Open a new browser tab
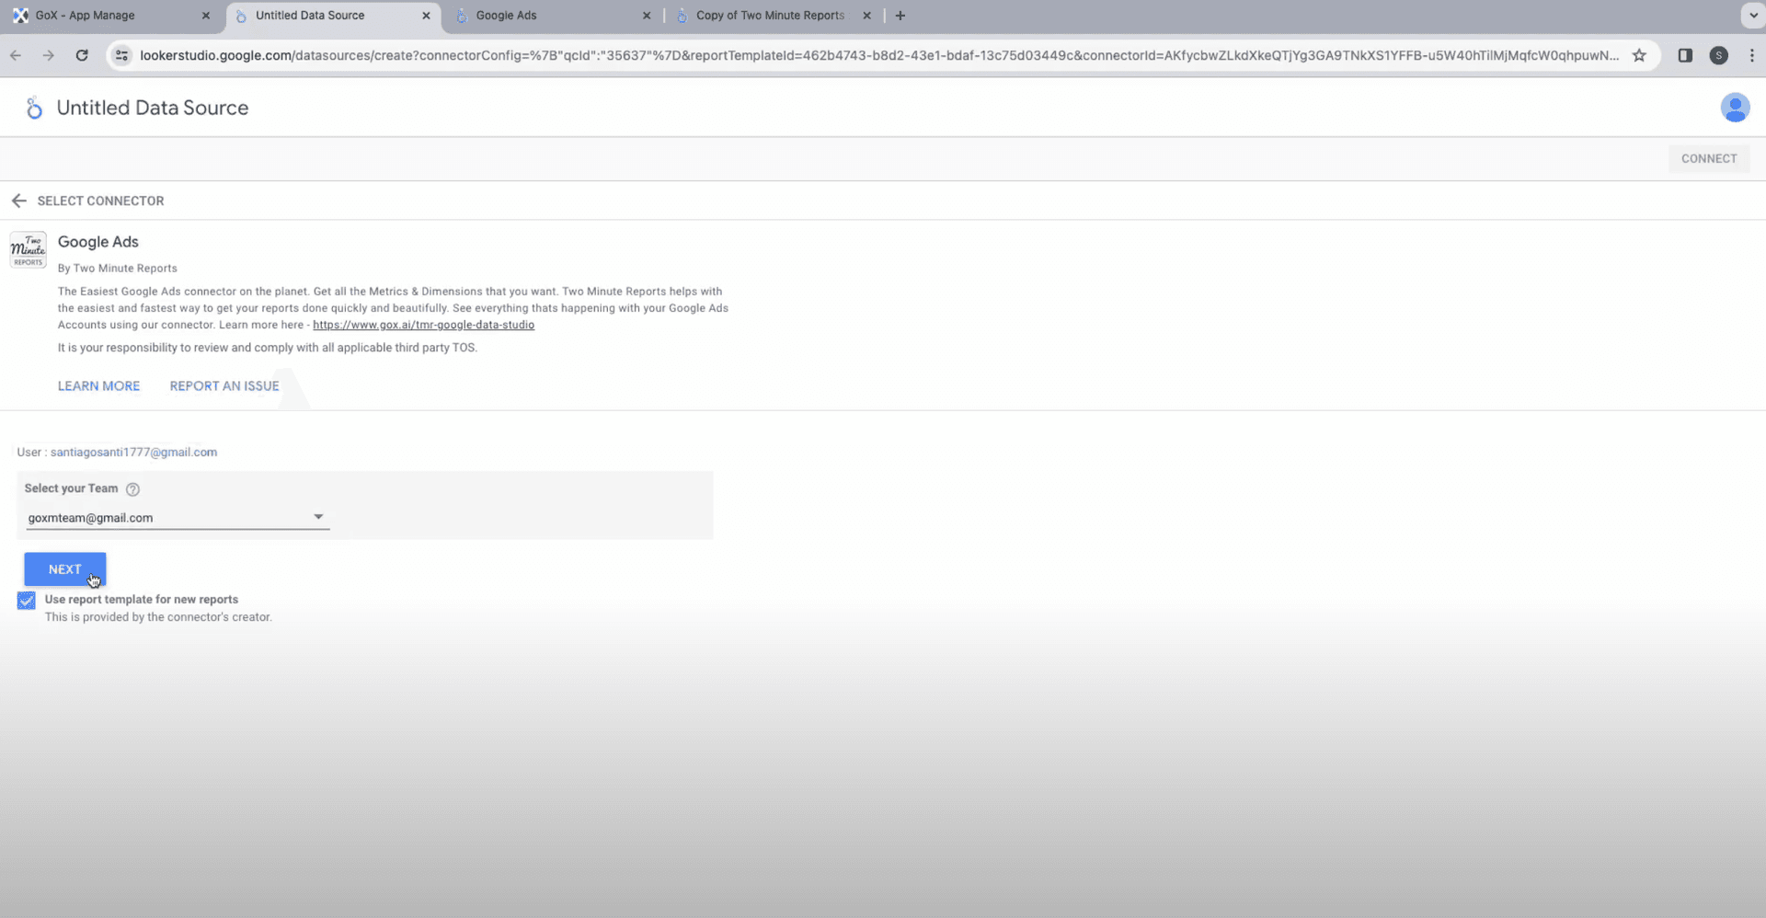The image size is (1766, 918). tap(900, 16)
